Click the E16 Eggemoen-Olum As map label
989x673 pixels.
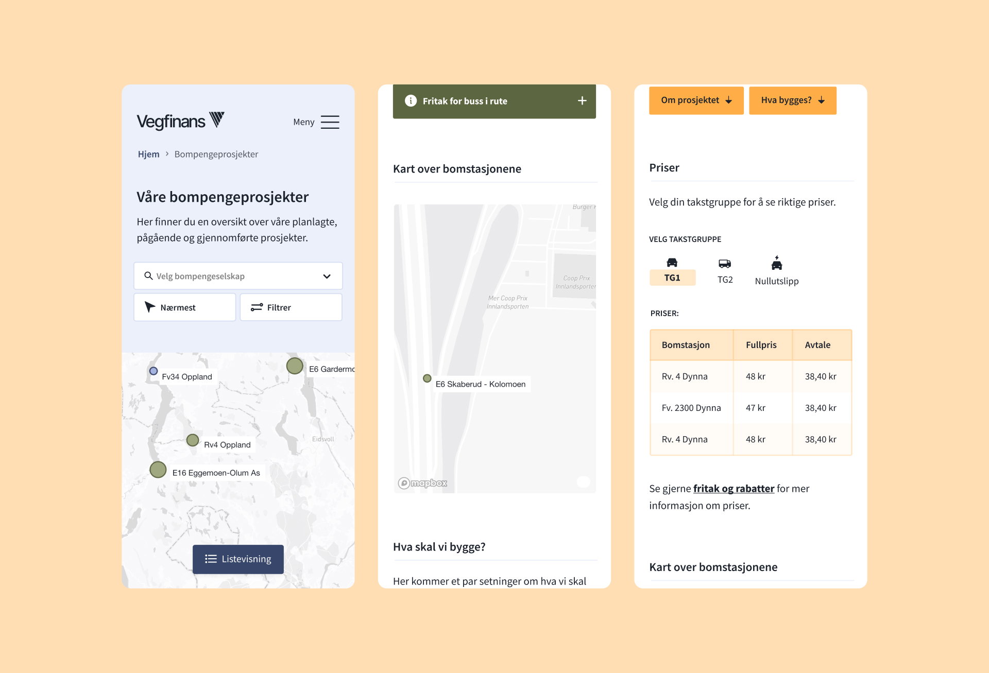click(x=216, y=473)
